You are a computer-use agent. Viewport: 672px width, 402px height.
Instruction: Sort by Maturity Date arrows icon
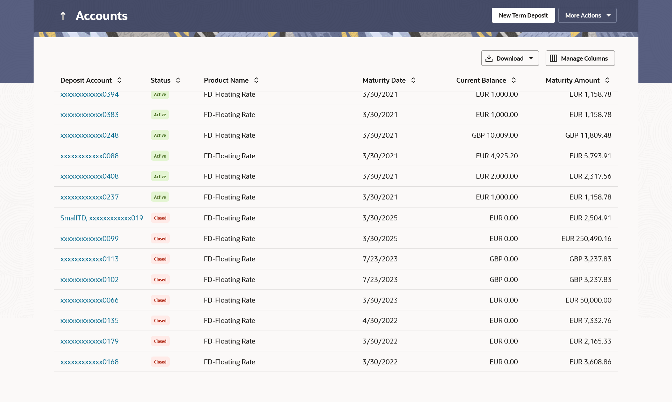(413, 80)
